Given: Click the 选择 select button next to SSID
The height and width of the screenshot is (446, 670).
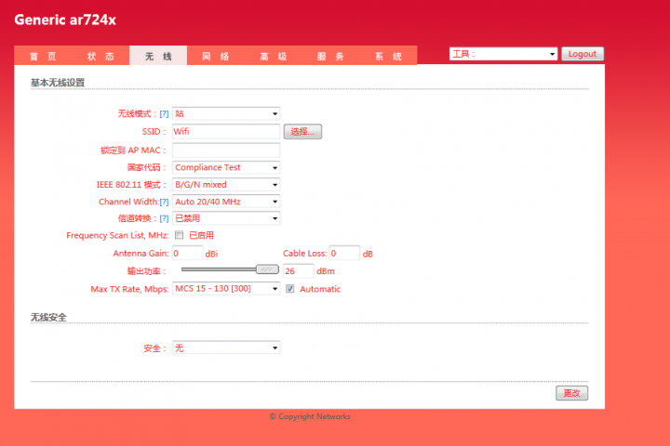Looking at the screenshot, I should (x=302, y=131).
